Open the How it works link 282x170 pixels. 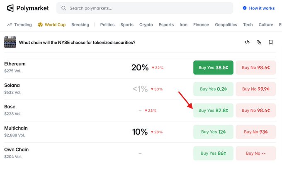pos(262,8)
